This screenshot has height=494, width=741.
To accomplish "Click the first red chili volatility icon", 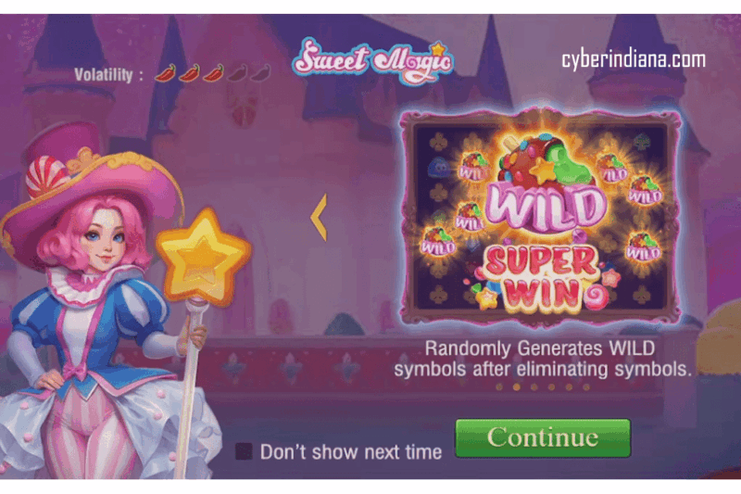I will 165,74.
